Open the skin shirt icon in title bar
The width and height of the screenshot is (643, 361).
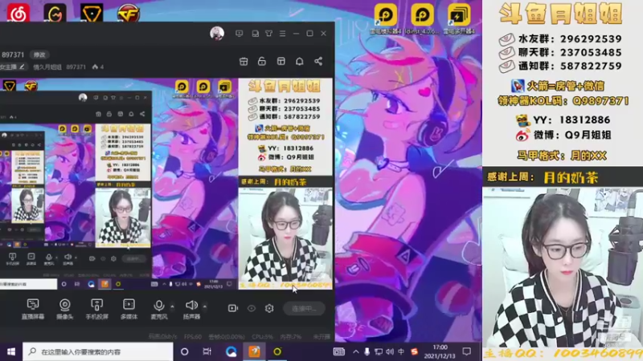pos(268,34)
